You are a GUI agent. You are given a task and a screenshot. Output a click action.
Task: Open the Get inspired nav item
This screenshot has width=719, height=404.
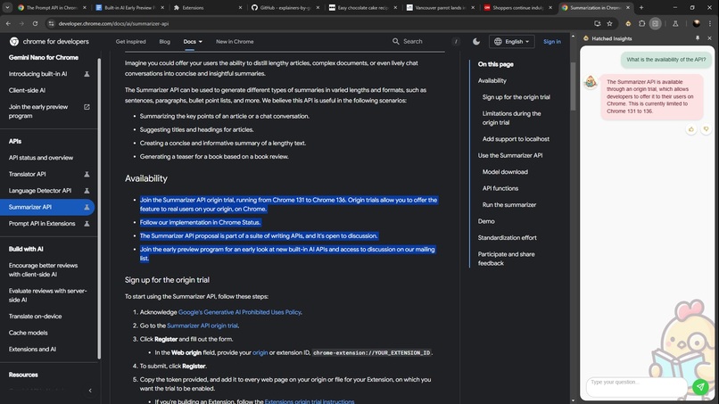[130, 41]
